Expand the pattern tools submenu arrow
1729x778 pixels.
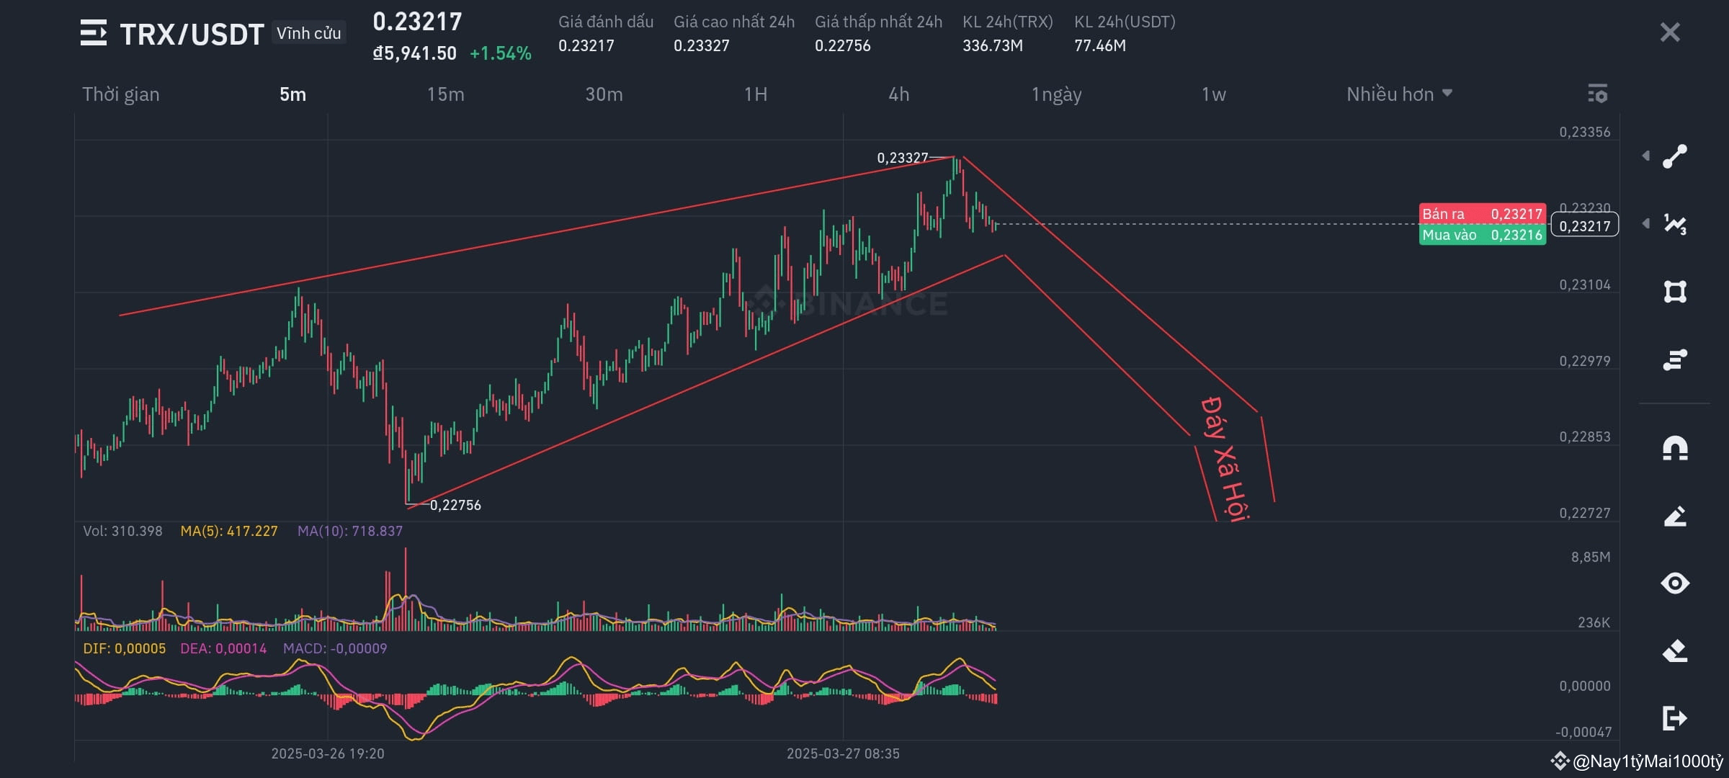[1645, 223]
